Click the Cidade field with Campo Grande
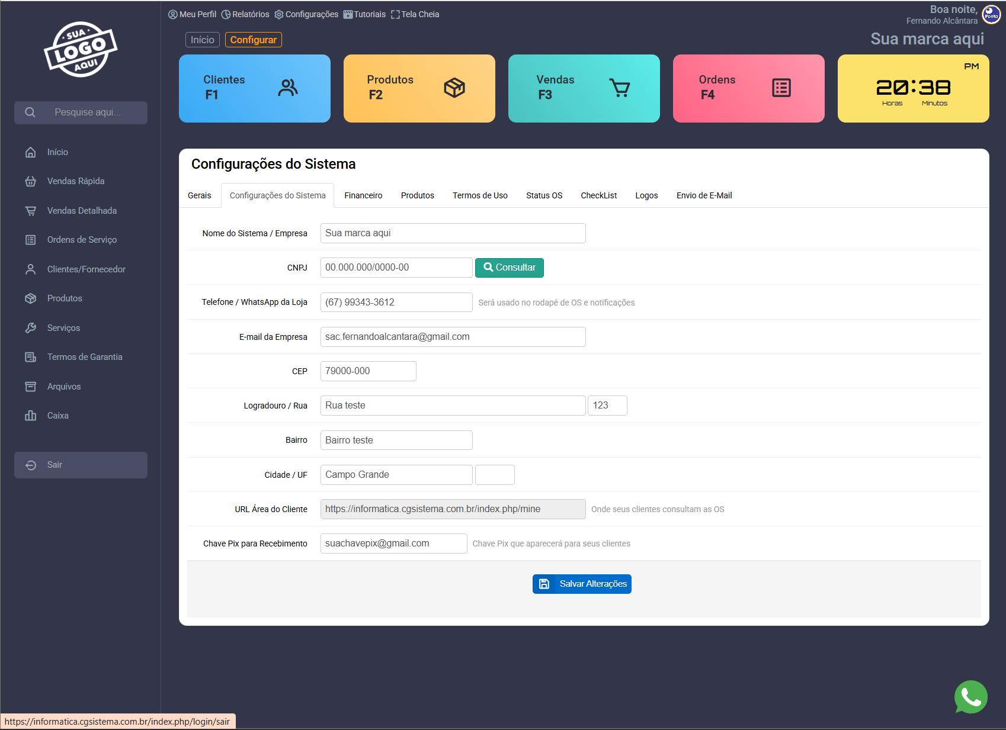Screen dimensions: 1006x730 pos(396,475)
